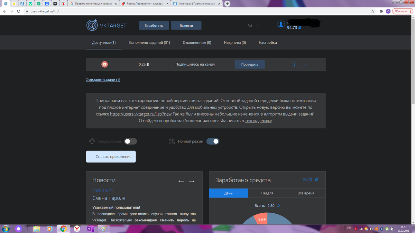Click Скачать приложение button

point(111,156)
